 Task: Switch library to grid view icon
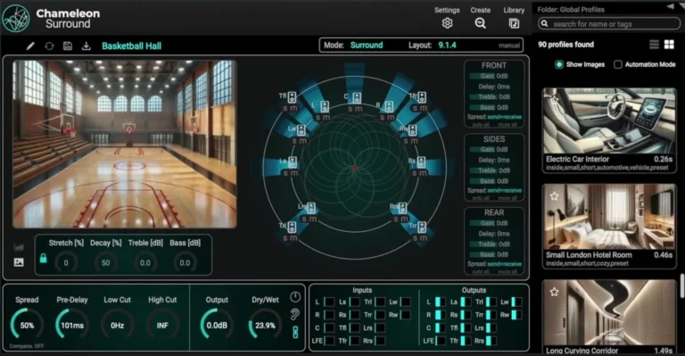point(669,45)
